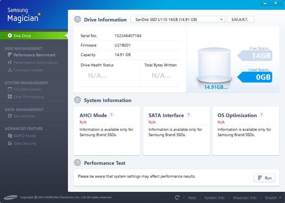Click the Over Provisioning grid icon

click(x=10, y=97)
